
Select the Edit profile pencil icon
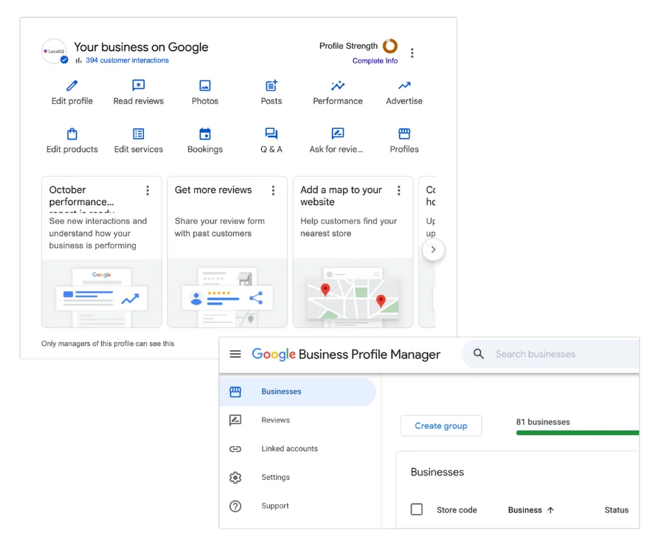[72, 84]
